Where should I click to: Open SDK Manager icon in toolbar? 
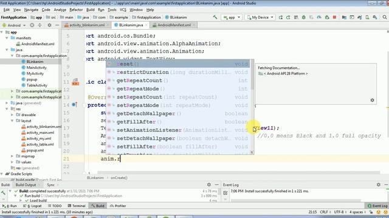click(x=375, y=18)
